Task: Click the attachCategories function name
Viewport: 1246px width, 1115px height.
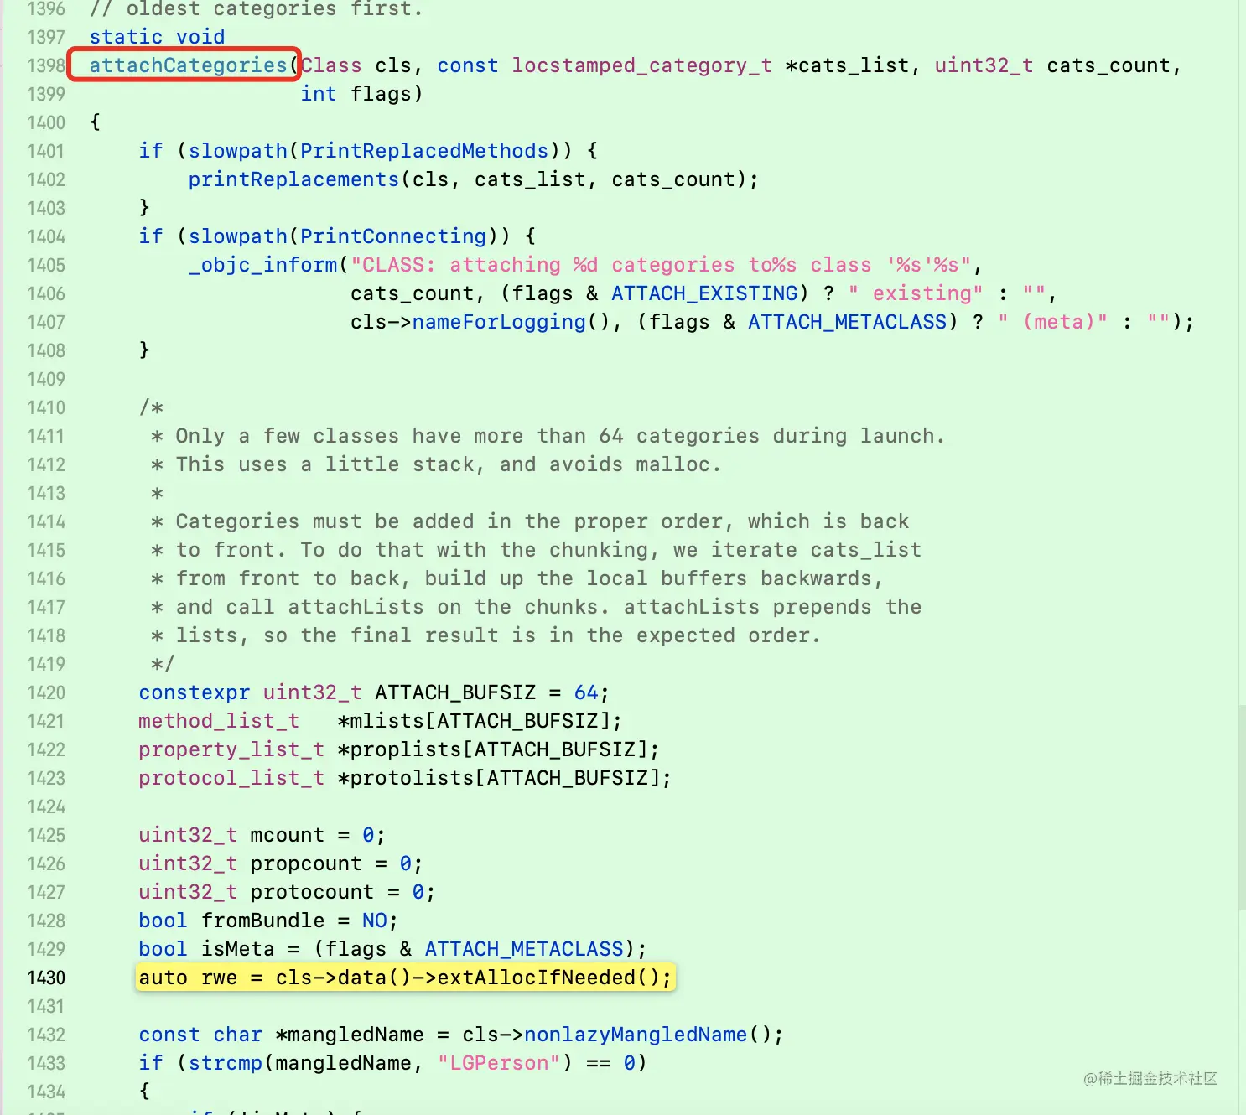Action: pos(188,65)
